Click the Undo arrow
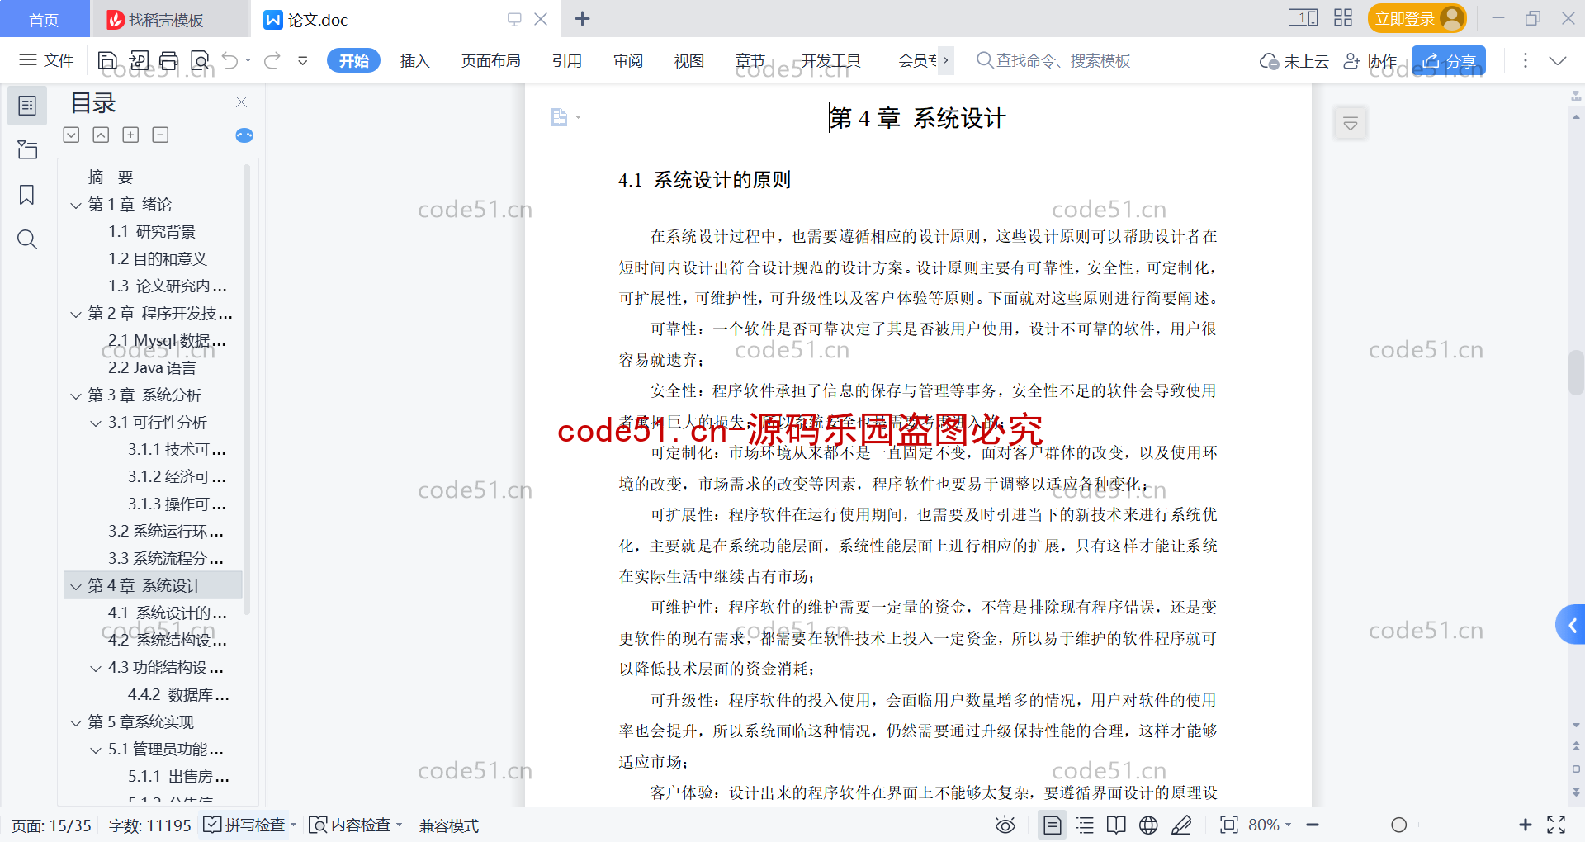This screenshot has height=842, width=1585. tap(230, 60)
